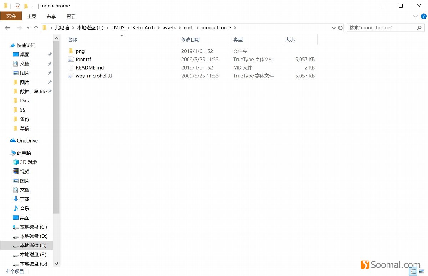The height and width of the screenshot is (276, 428).
Task: Sort by 类型 column header
Action: pos(257,40)
